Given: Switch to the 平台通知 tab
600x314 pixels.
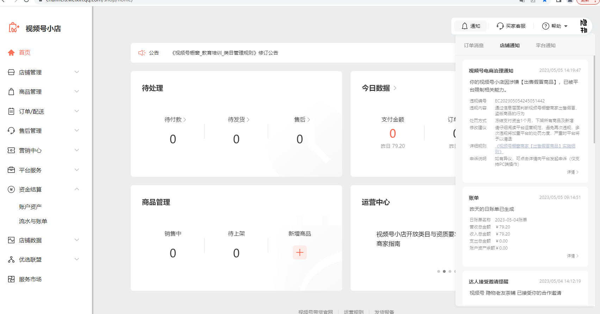Looking at the screenshot, I should (545, 45).
